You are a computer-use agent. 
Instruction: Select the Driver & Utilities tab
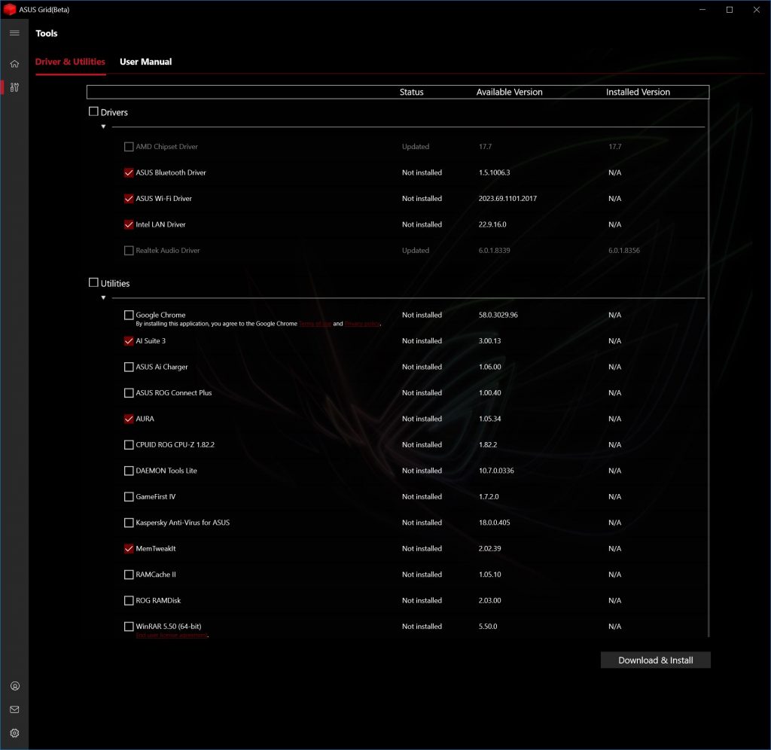[69, 62]
